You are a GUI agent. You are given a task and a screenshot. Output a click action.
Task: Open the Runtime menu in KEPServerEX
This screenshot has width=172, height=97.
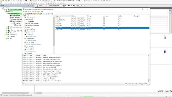point(38,12)
